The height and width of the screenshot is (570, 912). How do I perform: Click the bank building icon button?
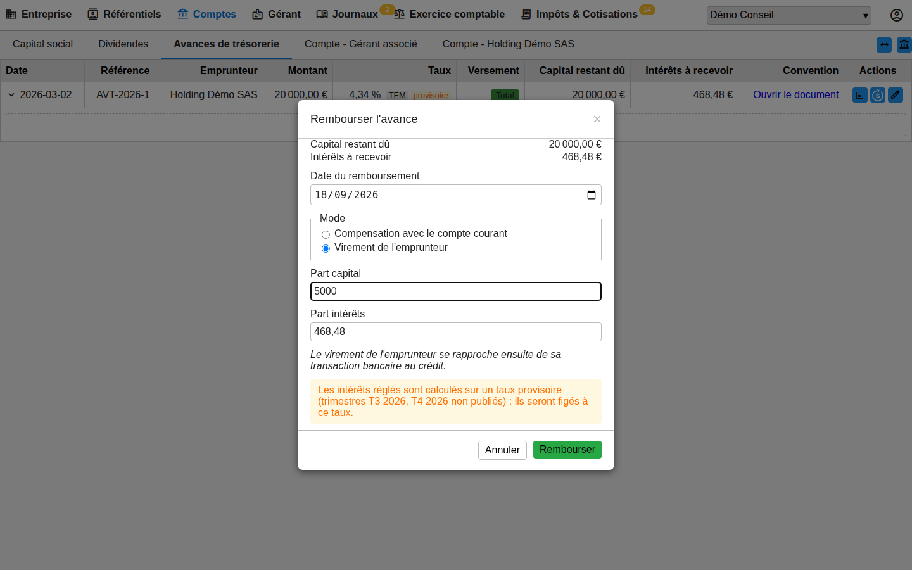[904, 45]
